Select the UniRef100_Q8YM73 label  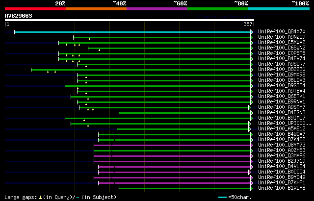282,145
